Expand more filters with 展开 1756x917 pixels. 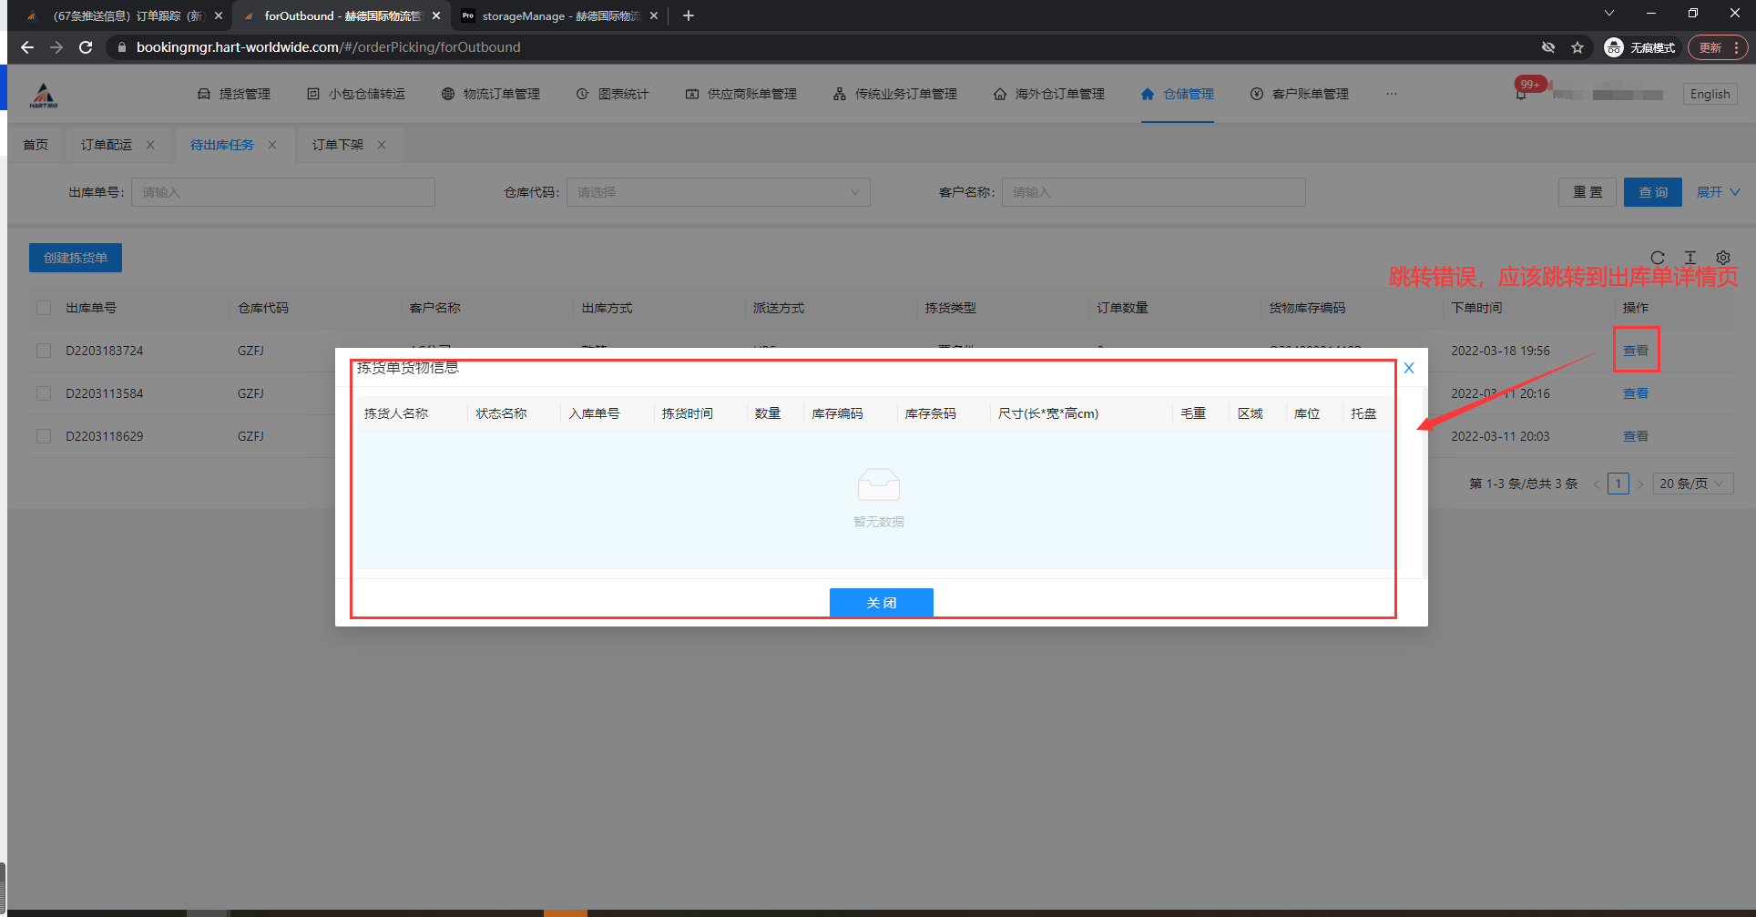click(1718, 192)
